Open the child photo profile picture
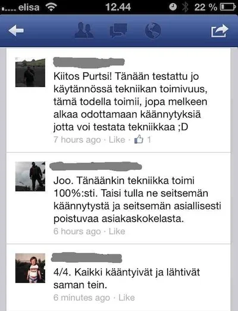The width and height of the screenshot is (238, 311). pyautogui.click(x=30, y=268)
